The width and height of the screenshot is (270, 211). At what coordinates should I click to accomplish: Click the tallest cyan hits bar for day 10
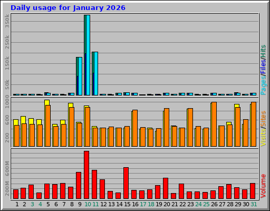(88, 55)
